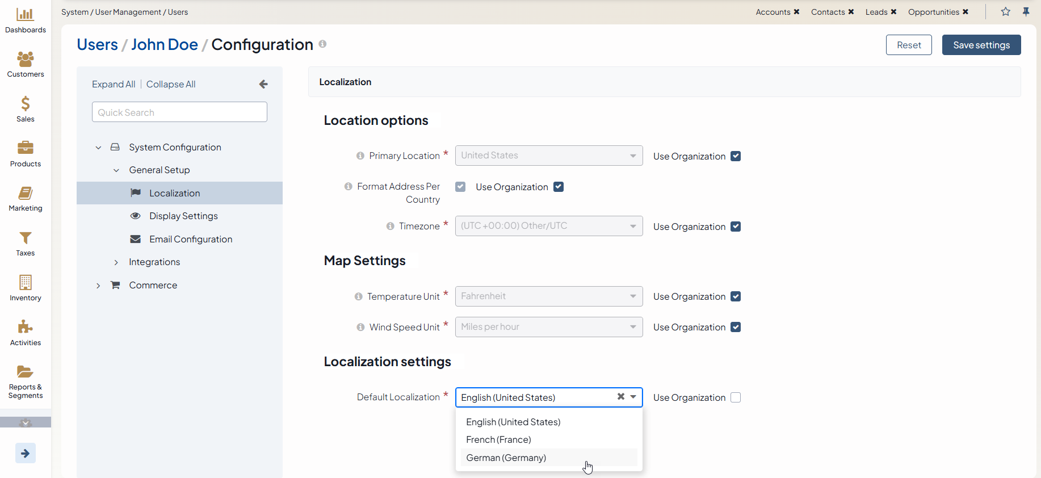Viewport: 1041px width, 478px height.
Task: Click the Reset button
Action: click(x=908, y=45)
